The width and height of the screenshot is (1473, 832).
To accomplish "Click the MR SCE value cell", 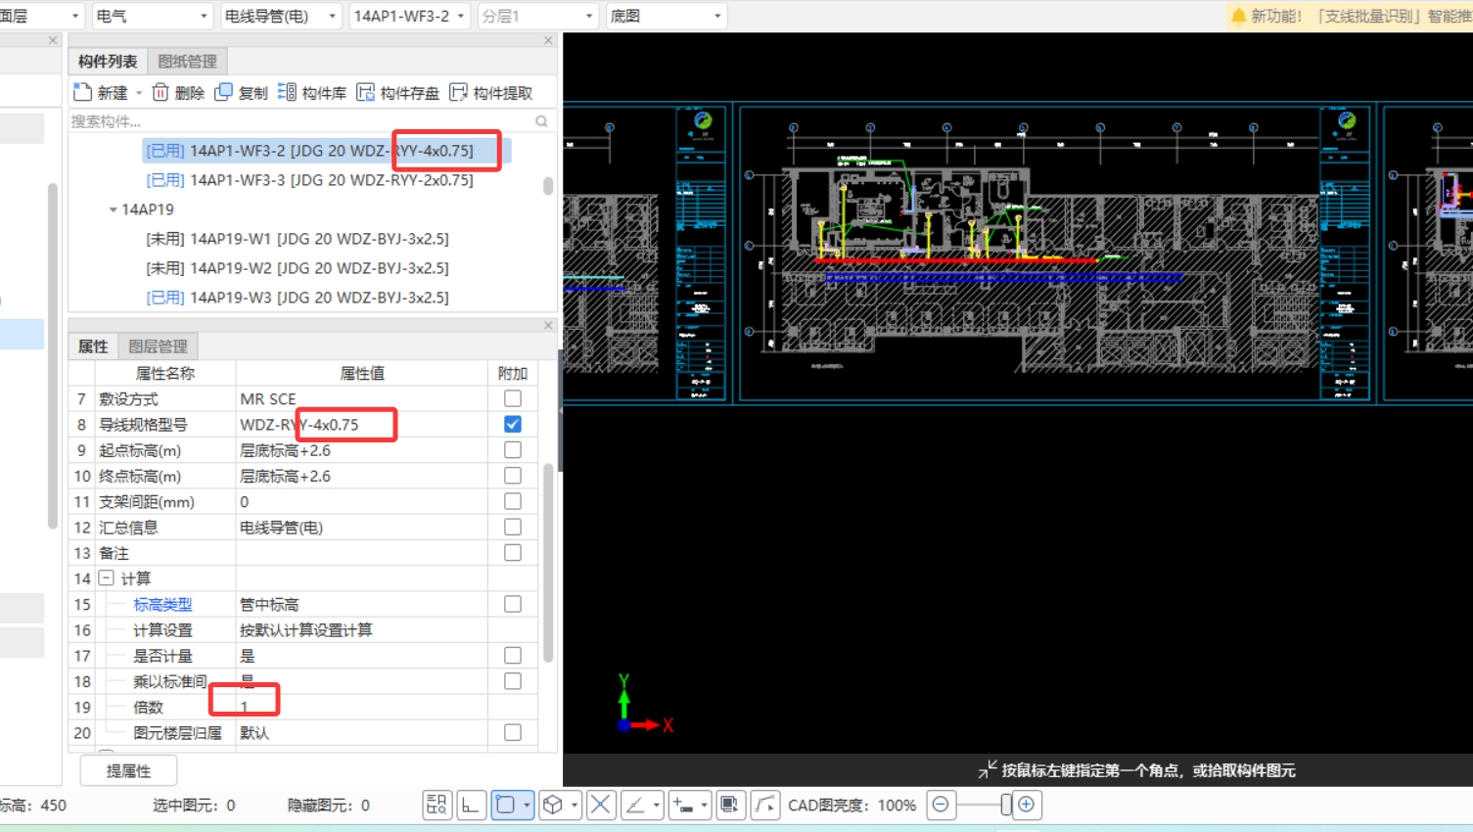I will click(362, 398).
